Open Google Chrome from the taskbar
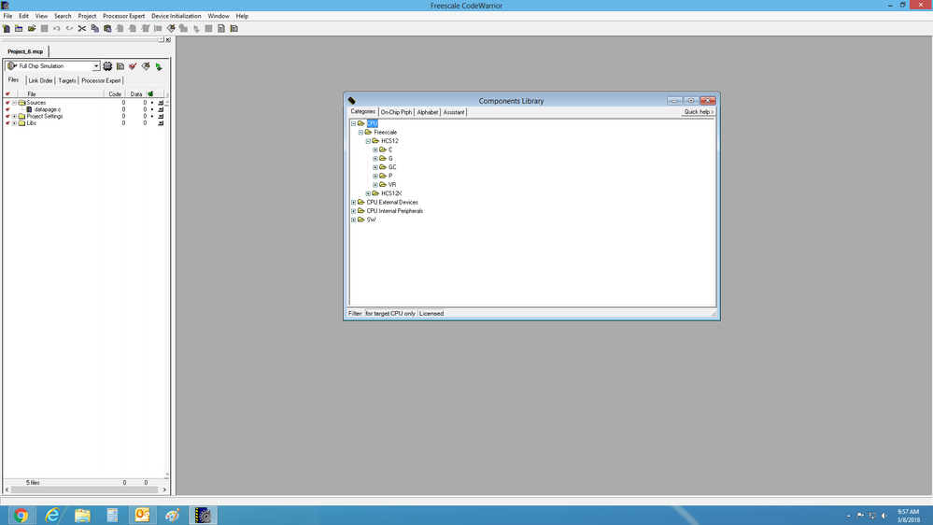This screenshot has width=933, height=525. [x=21, y=515]
